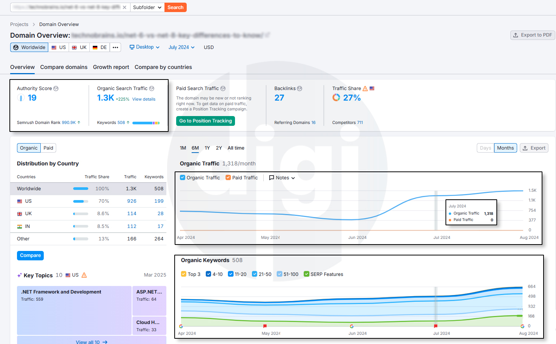Click the Key Topics sparkle icon
Screen dimensions: 556x344
(x=19, y=275)
